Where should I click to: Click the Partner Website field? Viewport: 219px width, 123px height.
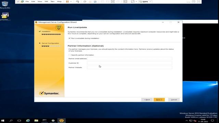[x=130, y=67]
